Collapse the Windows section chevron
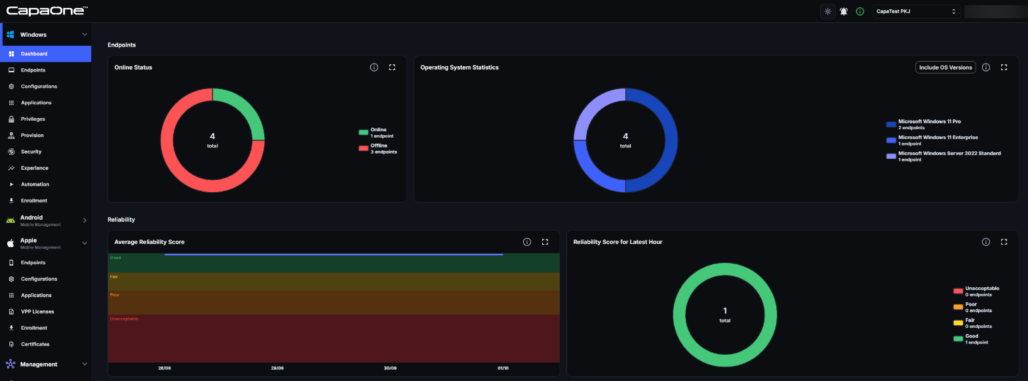 tap(85, 34)
